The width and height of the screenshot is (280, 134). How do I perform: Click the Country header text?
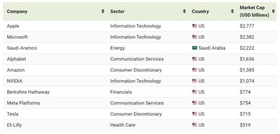point(200,12)
